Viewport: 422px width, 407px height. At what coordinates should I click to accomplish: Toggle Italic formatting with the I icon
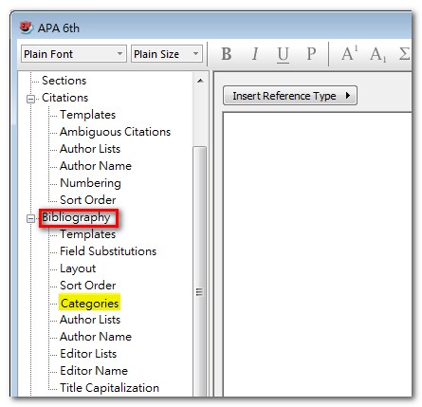pos(255,54)
